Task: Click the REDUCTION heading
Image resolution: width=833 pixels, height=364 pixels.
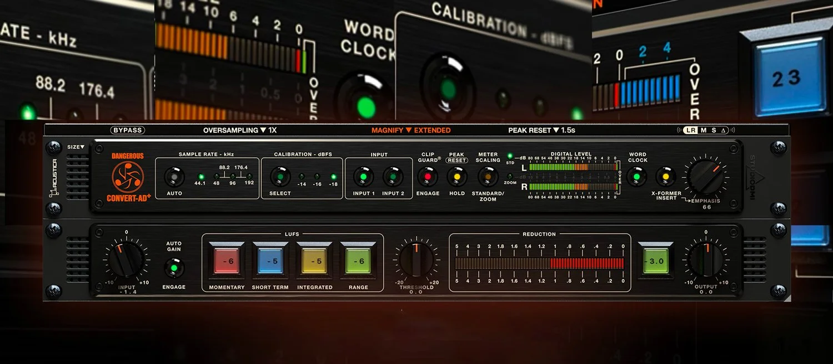Action: [x=539, y=234]
